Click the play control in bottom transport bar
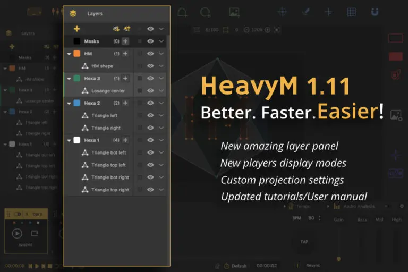The width and height of the screenshot is (408, 272). click(37, 266)
